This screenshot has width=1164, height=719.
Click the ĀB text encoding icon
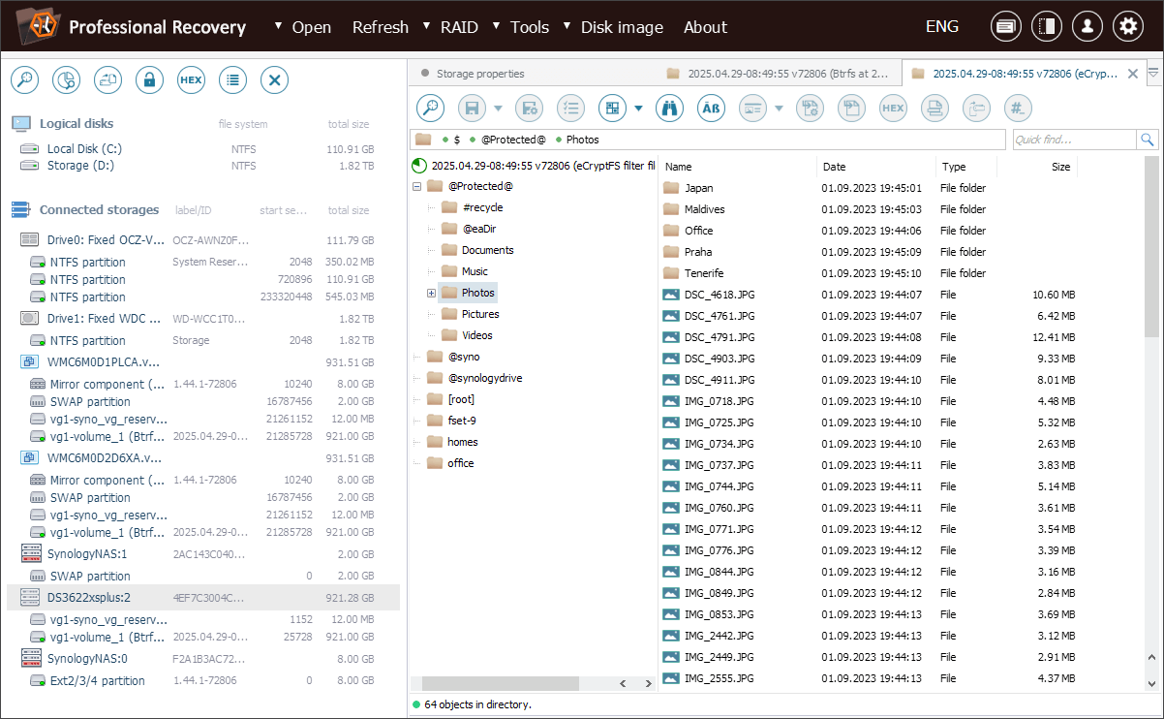(711, 109)
